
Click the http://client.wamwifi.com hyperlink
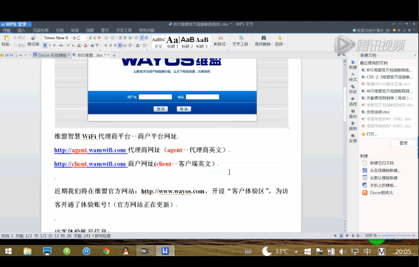tap(90, 164)
